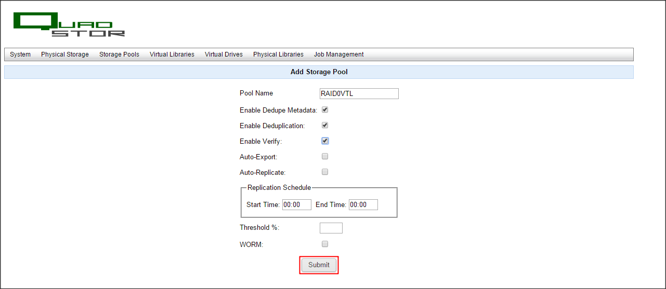Open the Physical Libraries menu
666x289 pixels.
278,54
